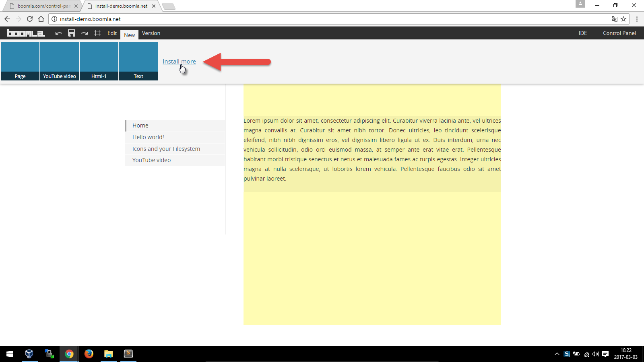Click the undo arrow in Boomla toolbar

coord(59,33)
